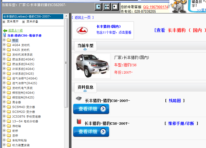Click the folder icon for 车轮和轮胎
This screenshot has height=148, width=206.
pos(9,140)
